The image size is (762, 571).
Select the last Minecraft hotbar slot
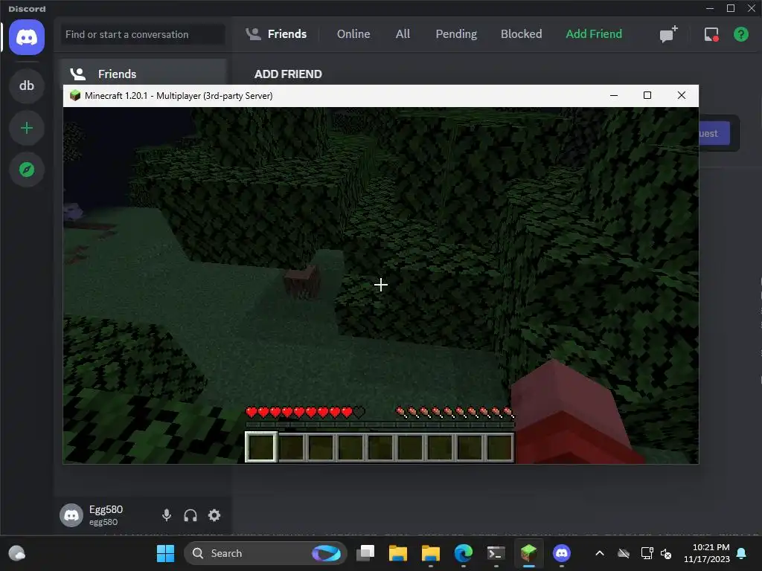(499, 447)
